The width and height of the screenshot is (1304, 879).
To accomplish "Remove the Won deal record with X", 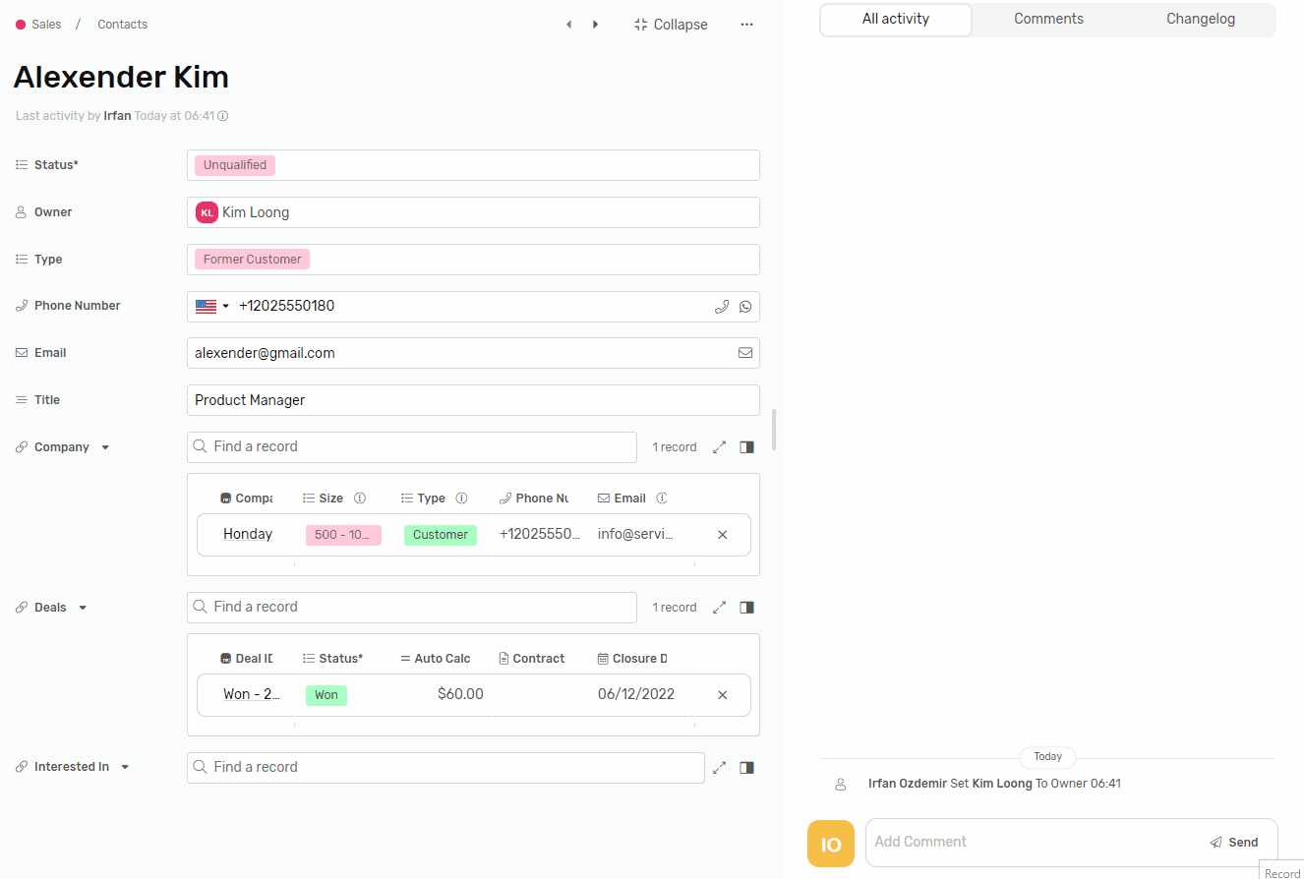I will pyautogui.click(x=723, y=695).
